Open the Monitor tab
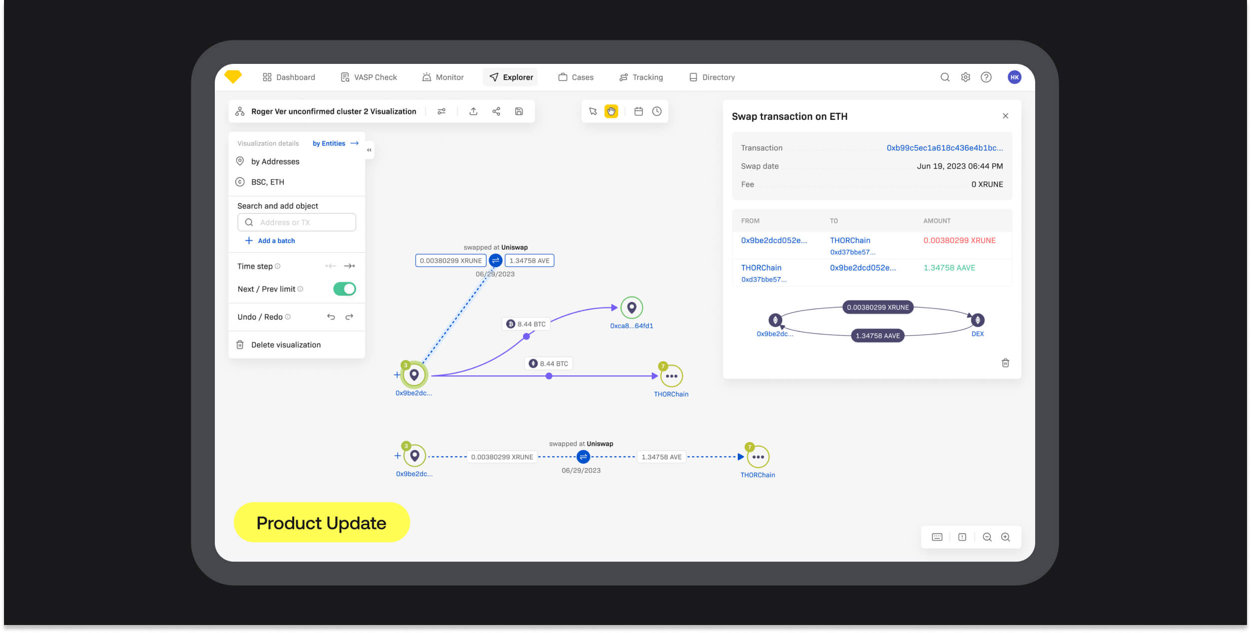 (443, 77)
